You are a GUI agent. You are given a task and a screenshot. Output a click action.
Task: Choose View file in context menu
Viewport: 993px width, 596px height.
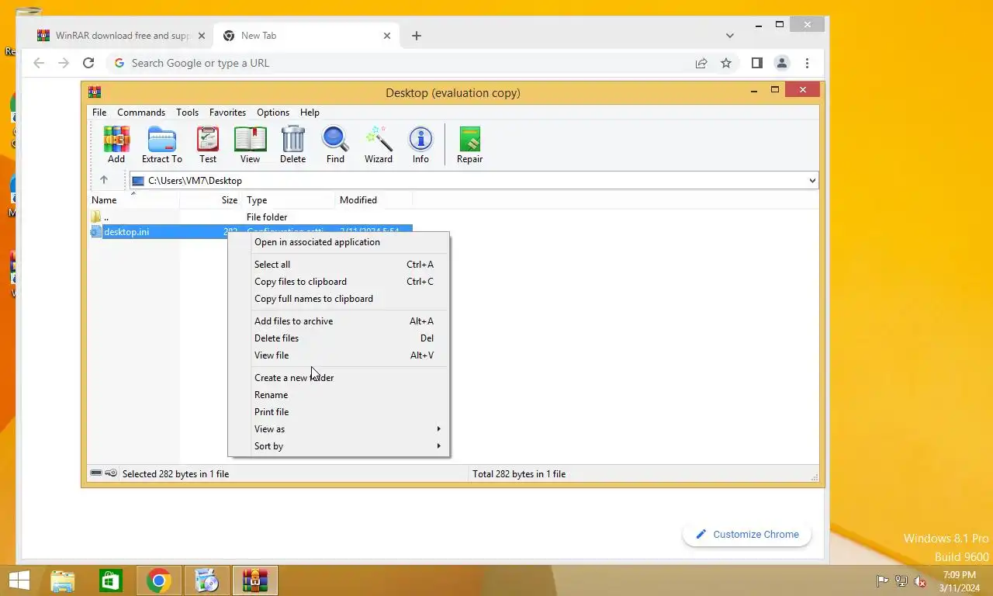point(339,355)
